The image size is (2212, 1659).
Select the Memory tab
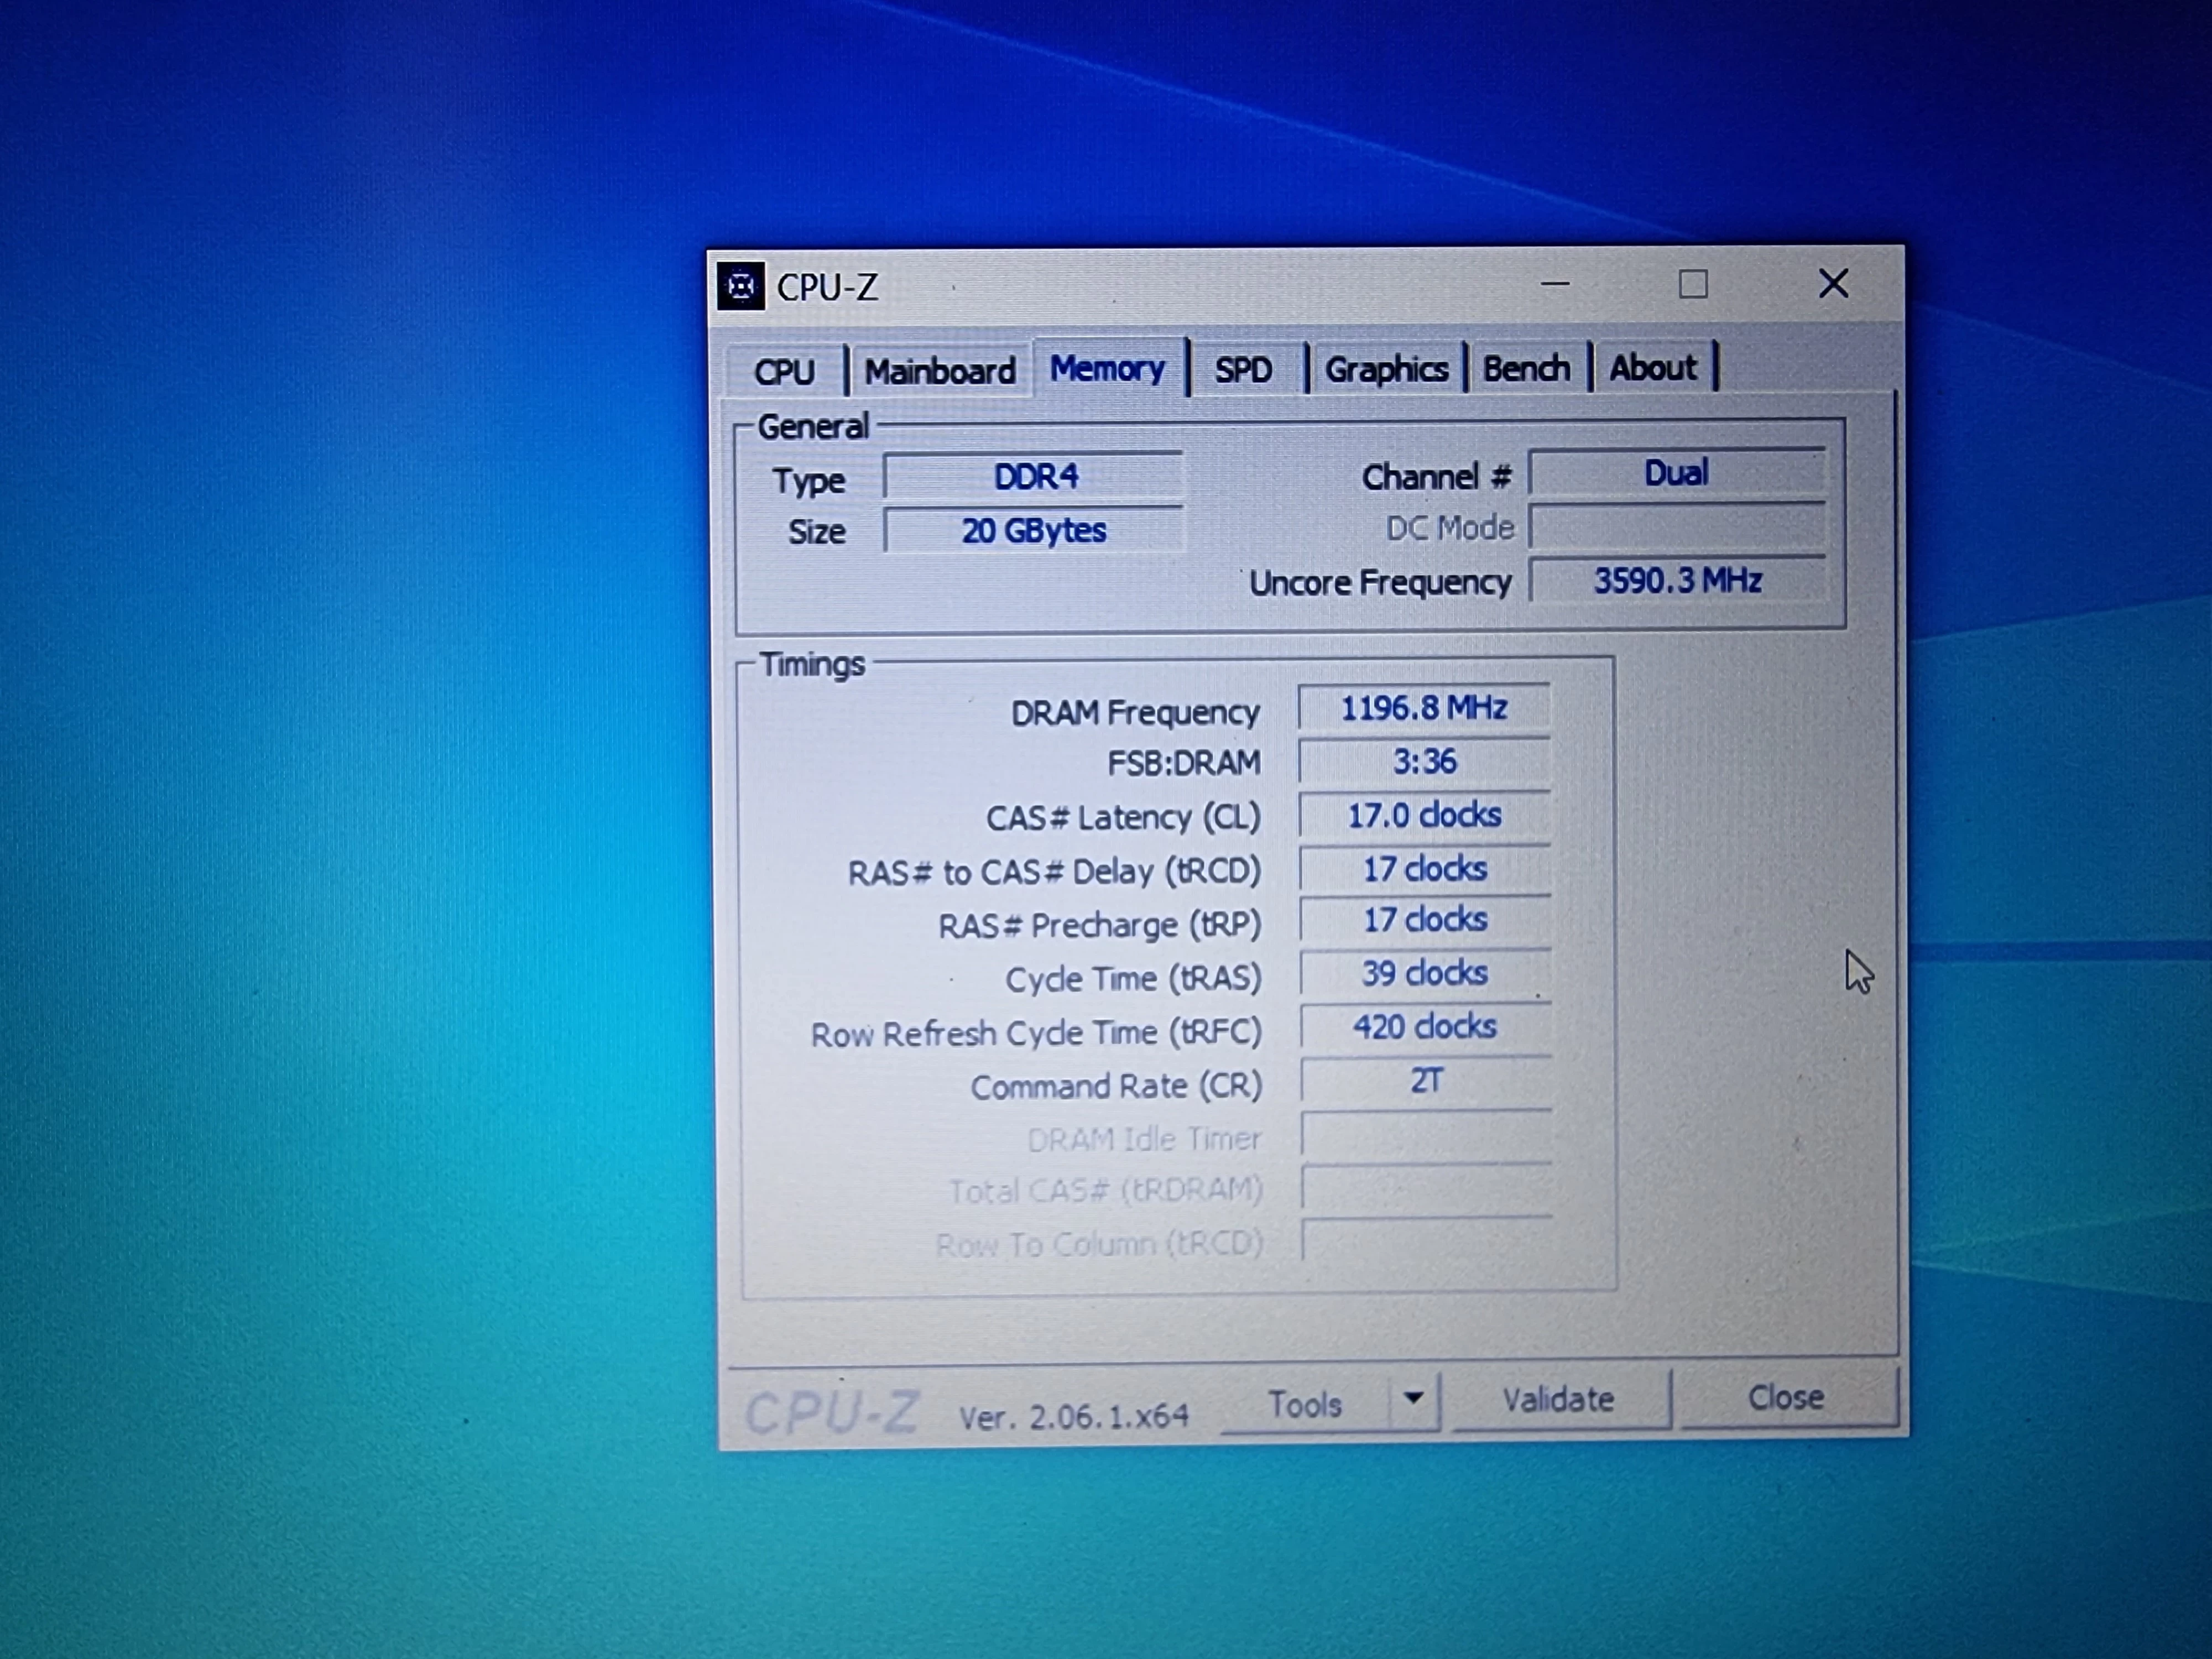pyautogui.click(x=1110, y=369)
